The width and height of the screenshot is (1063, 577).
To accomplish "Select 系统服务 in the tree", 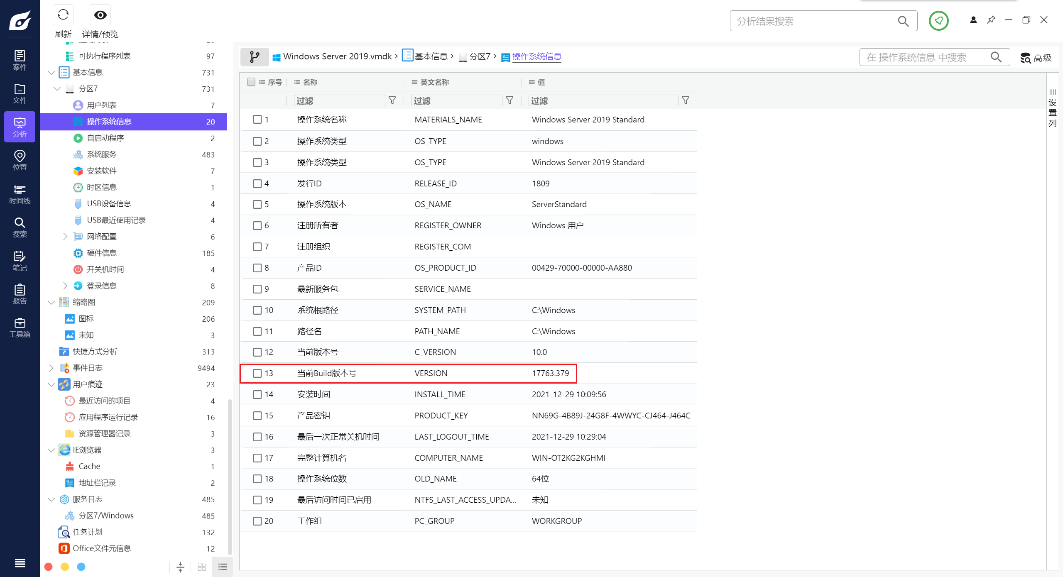I will (x=101, y=154).
